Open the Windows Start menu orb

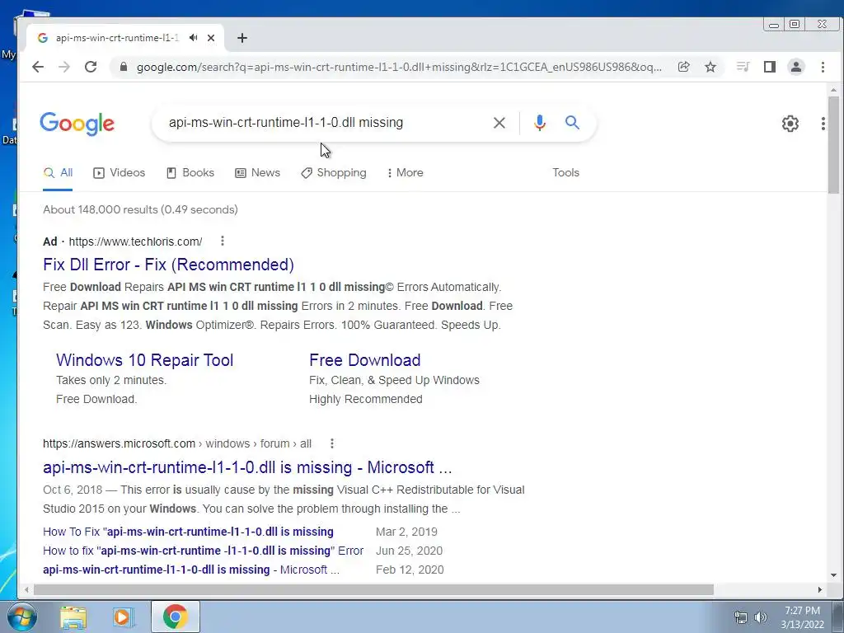pyautogui.click(x=21, y=617)
